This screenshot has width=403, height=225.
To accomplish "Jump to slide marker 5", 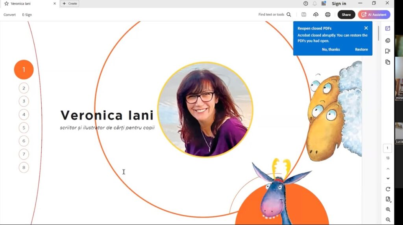I will click(x=24, y=128).
